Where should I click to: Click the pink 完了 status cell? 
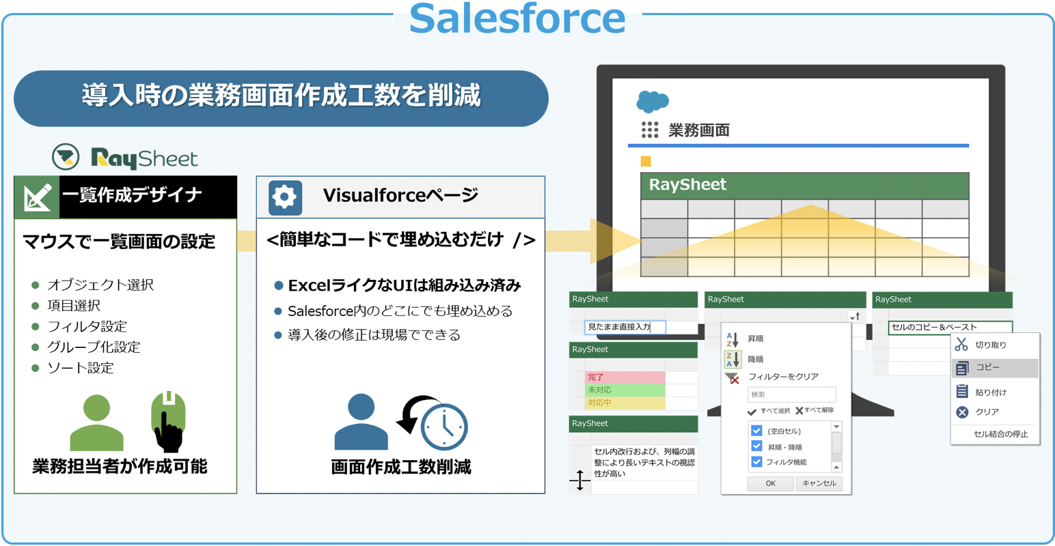[625, 377]
